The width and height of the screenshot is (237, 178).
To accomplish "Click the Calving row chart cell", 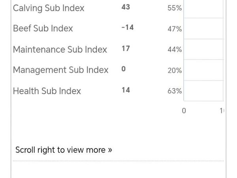I will pyautogui.click(x=204, y=8).
